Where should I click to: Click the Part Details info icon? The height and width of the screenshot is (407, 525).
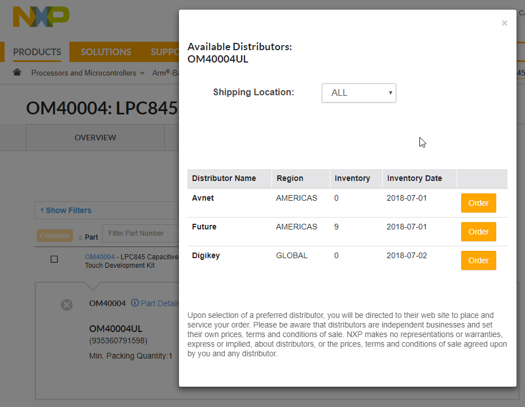135,303
